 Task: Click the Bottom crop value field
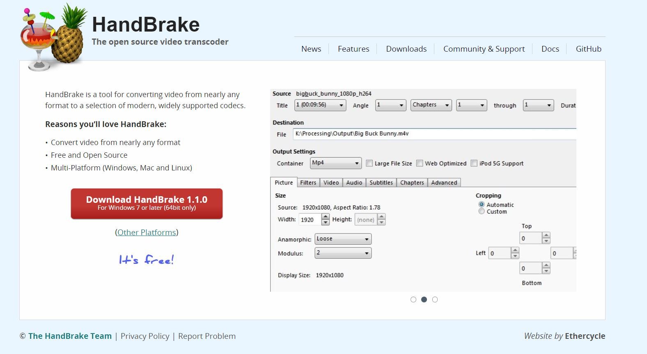click(531, 268)
